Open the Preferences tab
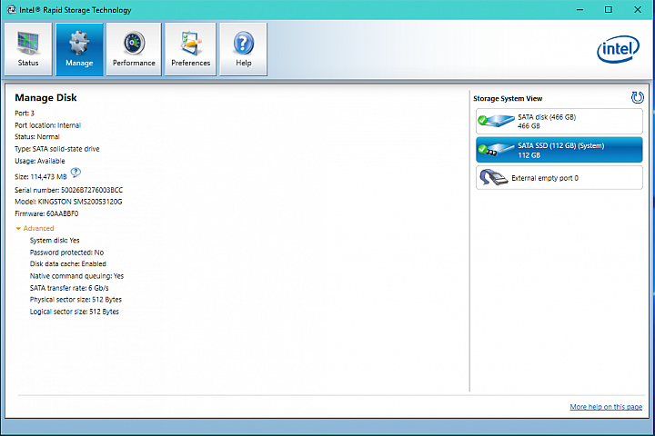The width and height of the screenshot is (655, 436). 190,49
